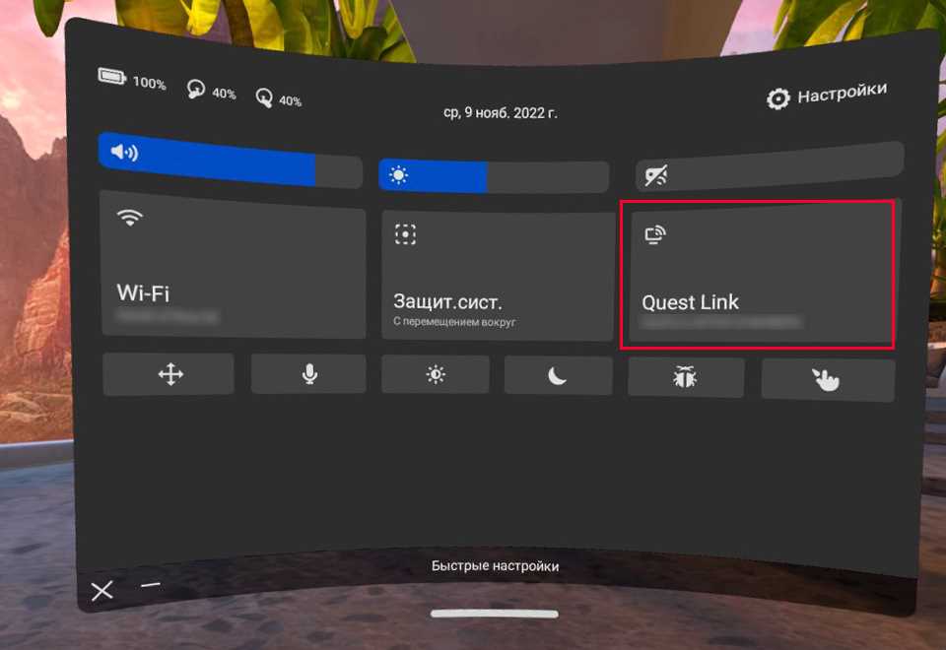
Task: Open the Защит.сист. guardian tile
Action: (498, 276)
